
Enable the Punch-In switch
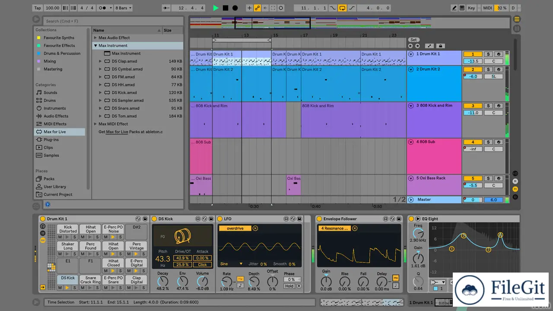tap(333, 8)
